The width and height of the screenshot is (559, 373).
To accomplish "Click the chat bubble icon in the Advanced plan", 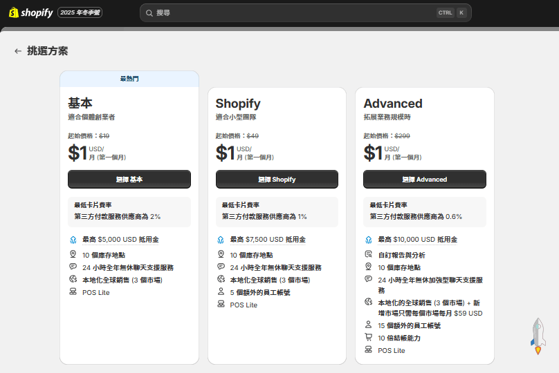I will point(369,279).
